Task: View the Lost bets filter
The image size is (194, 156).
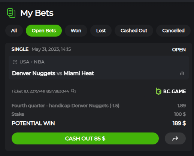Action: (101, 31)
